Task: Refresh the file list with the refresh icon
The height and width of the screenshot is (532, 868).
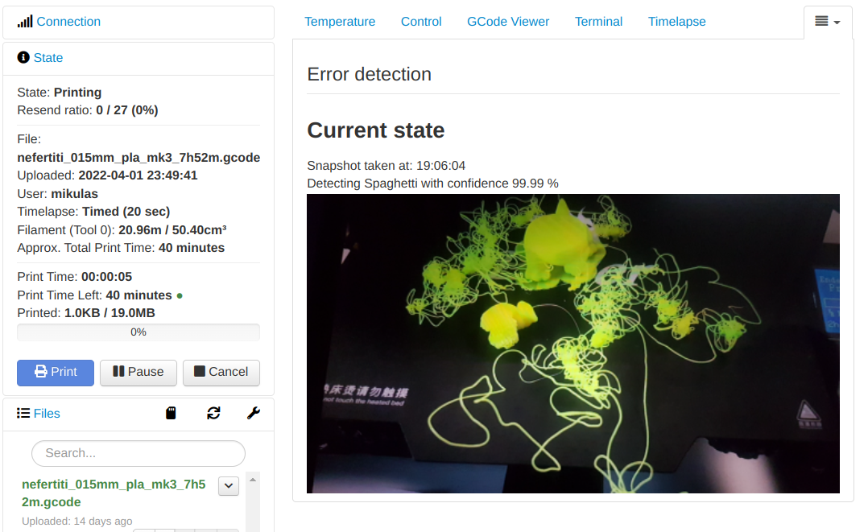Action: [213, 413]
